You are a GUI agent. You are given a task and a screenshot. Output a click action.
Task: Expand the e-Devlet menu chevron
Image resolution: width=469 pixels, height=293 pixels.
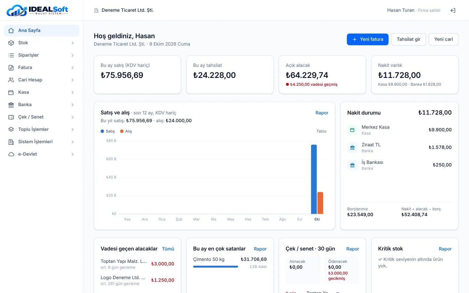coord(73,154)
